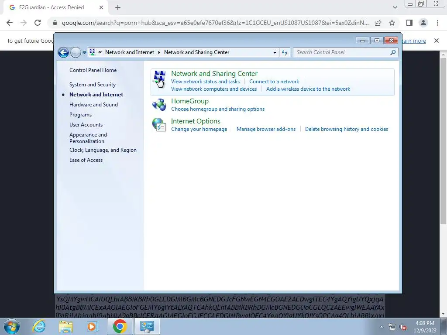Click Manage browser add-ons

click(x=266, y=129)
